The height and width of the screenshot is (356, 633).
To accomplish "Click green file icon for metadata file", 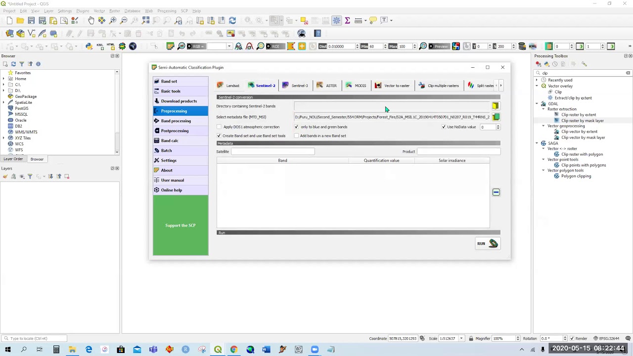I will click(496, 117).
